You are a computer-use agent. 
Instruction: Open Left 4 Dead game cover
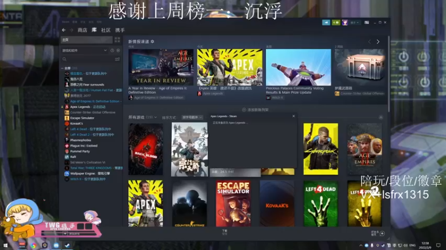[x=321, y=203]
